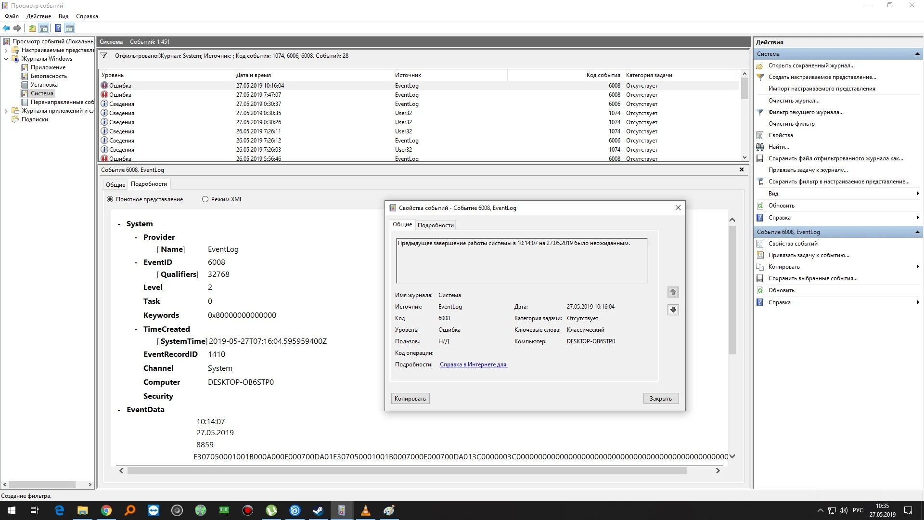The width and height of the screenshot is (924, 520).
Task: Click the back arrow toolbar icon
Action: 6,28
